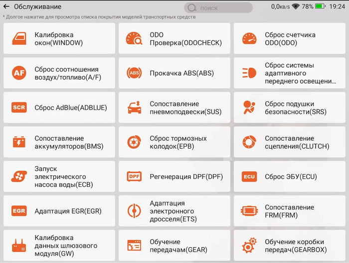Tap the ABS bleeding circular icon
This screenshot has height=263, width=349.
click(134, 73)
